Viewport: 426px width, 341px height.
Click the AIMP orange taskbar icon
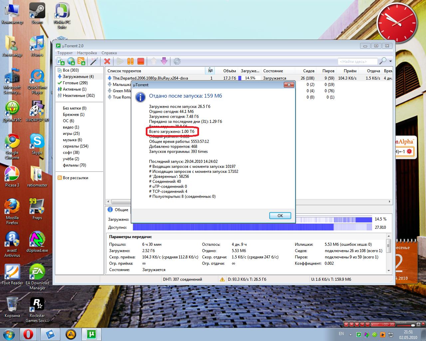click(71, 334)
